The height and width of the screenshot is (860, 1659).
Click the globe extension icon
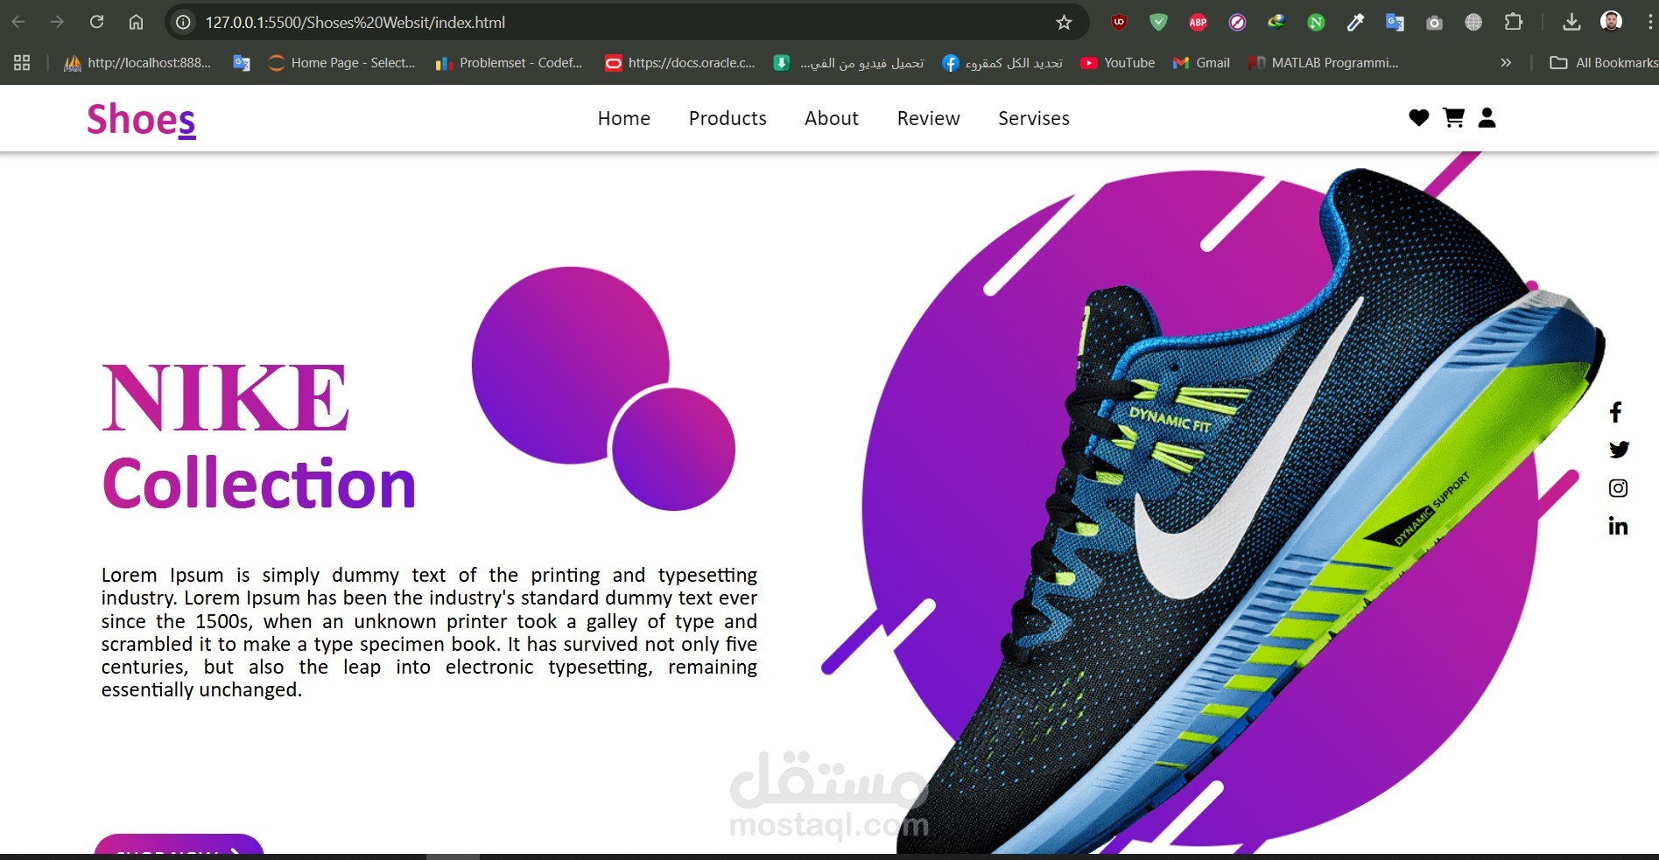(1473, 22)
